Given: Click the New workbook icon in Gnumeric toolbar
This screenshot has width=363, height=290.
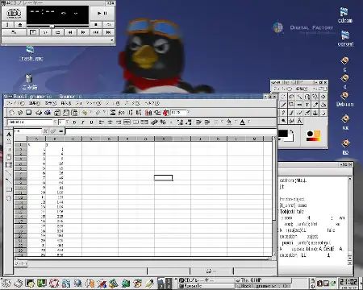Looking at the screenshot, I should click(11, 113).
